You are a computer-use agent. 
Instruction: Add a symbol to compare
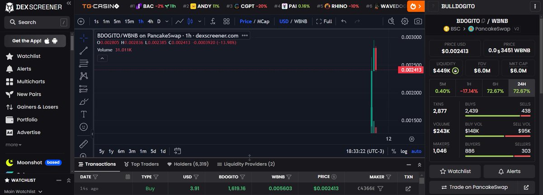coord(81,21)
